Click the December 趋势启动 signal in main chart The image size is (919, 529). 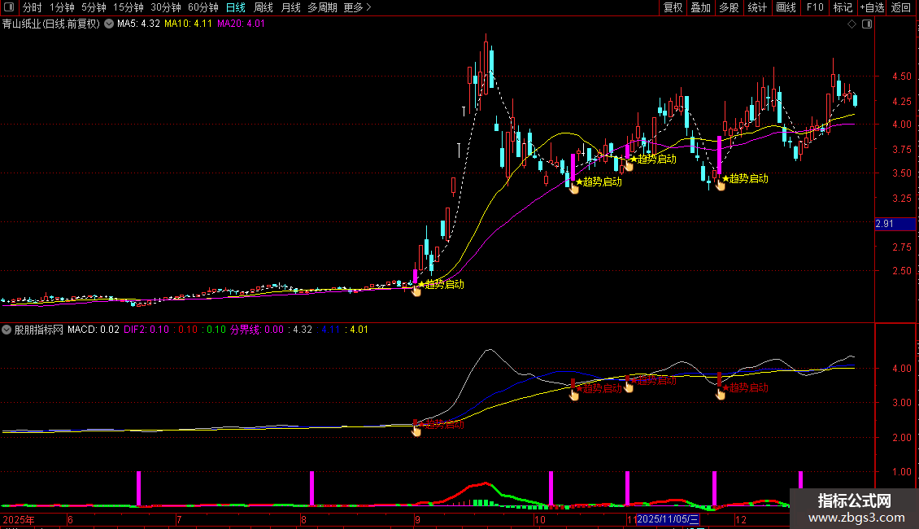tap(745, 178)
